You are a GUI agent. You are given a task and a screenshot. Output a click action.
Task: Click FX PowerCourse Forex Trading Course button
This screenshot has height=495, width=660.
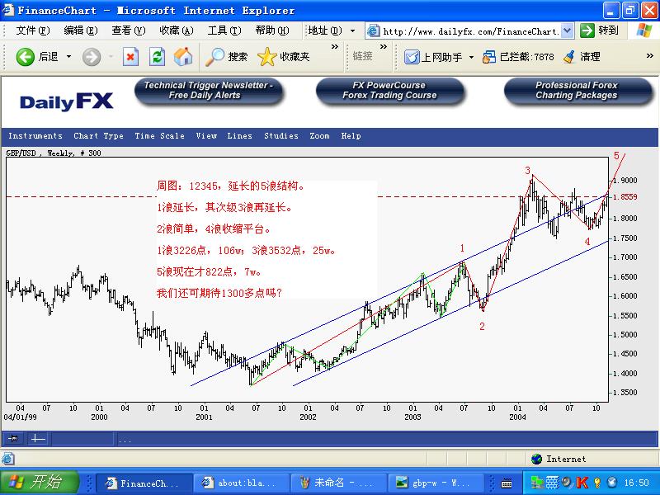(389, 91)
